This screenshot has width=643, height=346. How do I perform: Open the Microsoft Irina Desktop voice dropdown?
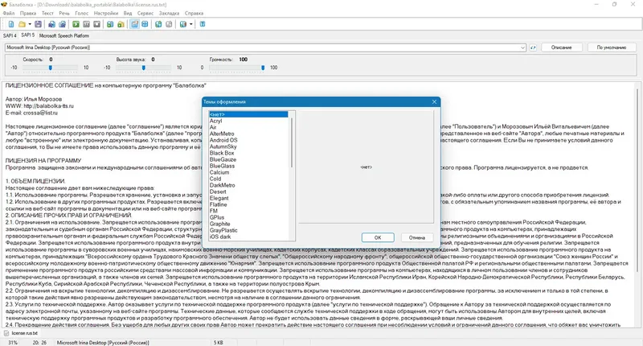pyautogui.click(x=265, y=47)
